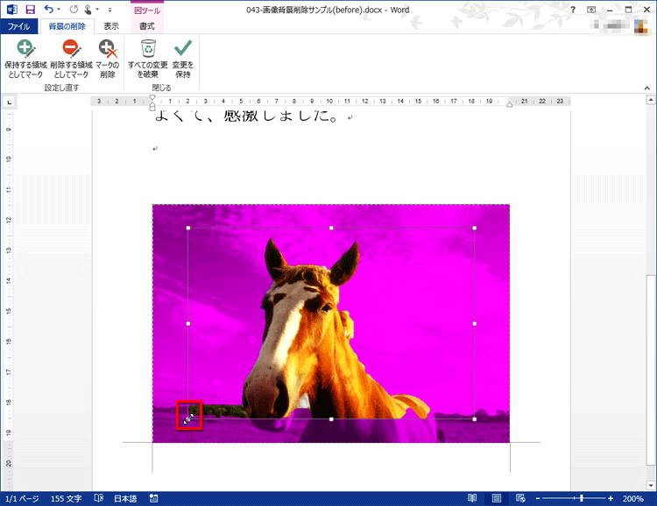
Task: Click the bottom-right marquee handle
Action: 474,418
